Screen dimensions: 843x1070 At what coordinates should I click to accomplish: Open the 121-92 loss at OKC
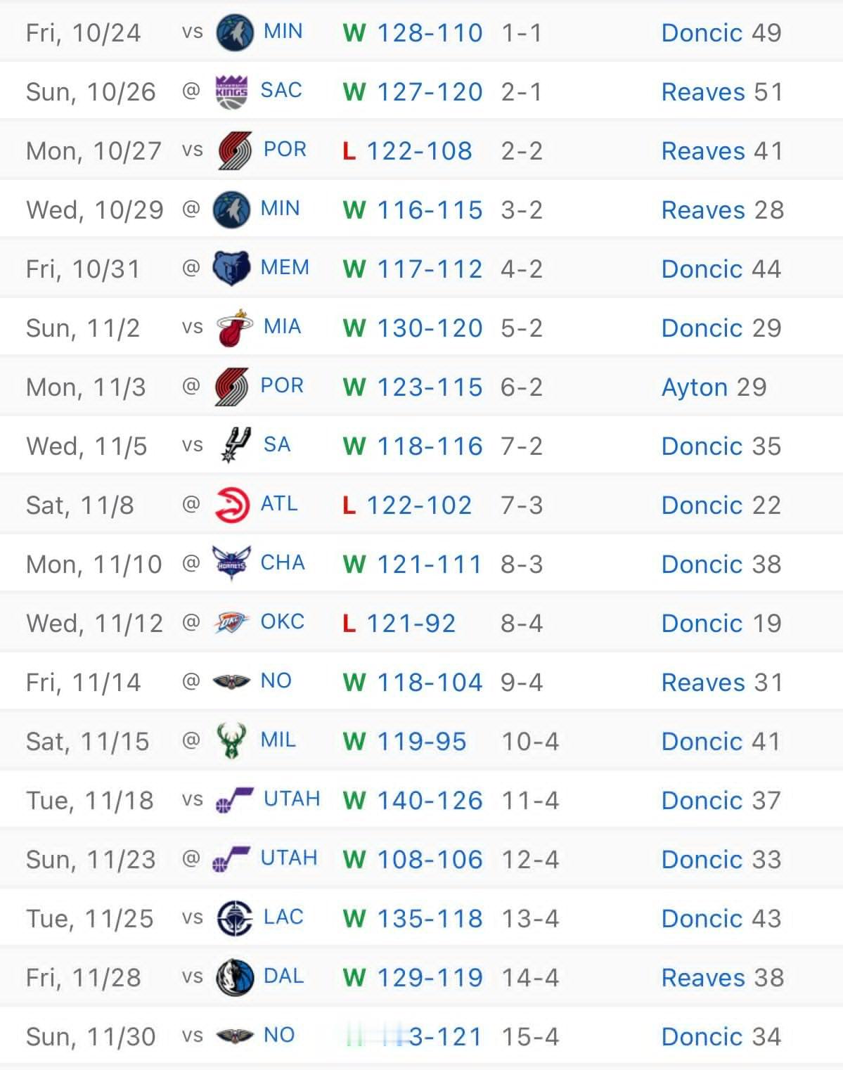(x=411, y=624)
